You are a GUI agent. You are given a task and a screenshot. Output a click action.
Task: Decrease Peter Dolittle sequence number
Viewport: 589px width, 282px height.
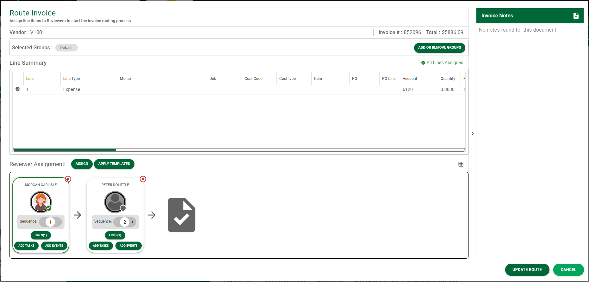tap(117, 222)
